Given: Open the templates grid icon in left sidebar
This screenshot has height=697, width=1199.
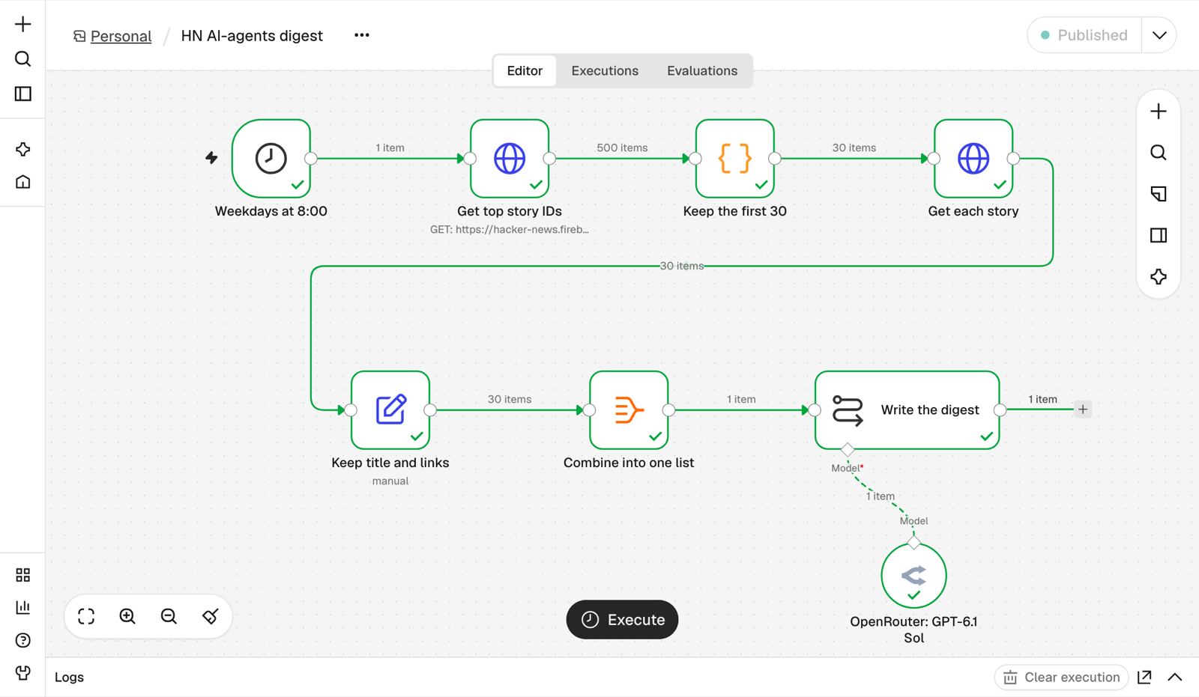Looking at the screenshot, I should [x=23, y=575].
